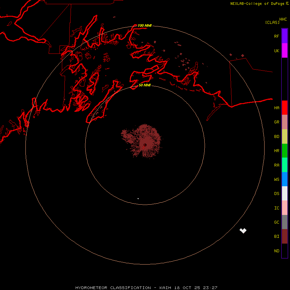
Task: Click the small white dot echo near the 50 NMI ring
Action: click(x=138, y=198)
